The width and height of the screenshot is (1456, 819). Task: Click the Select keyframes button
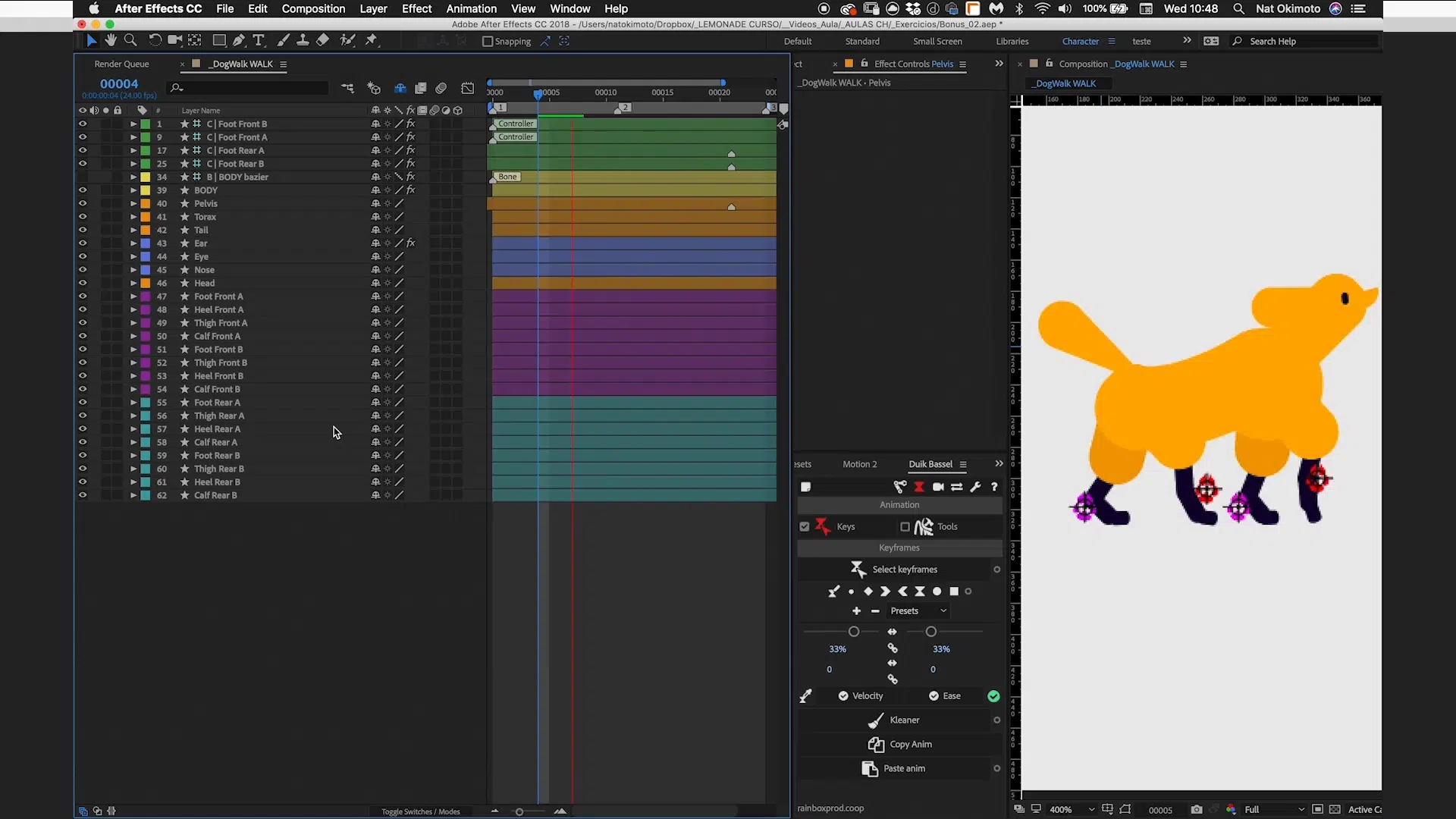[x=904, y=570]
